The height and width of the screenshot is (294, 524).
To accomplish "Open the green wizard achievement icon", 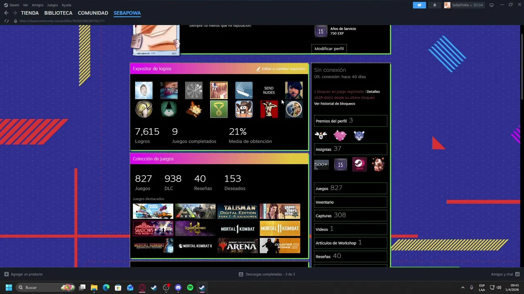I will tap(169, 109).
